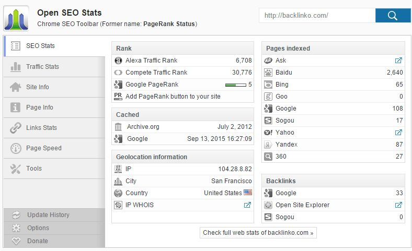Viewport: 412px width, 251px height.
Task: Open the Yahoo external link icon
Action: pyautogui.click(x=398, y=133)
